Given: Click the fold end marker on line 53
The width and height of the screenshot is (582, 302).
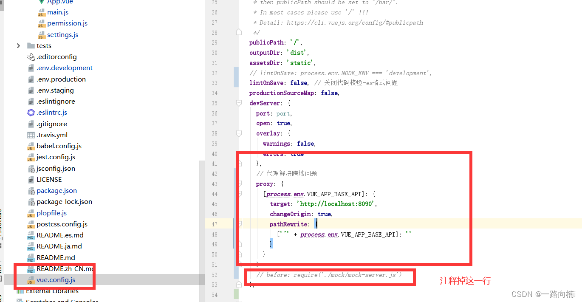Looking at the screenshot, I should [x=240, y=285].
